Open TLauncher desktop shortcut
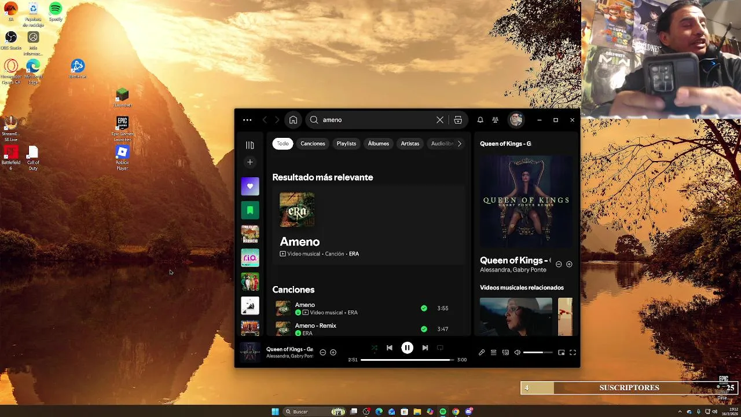Viewport: 741px width, 417px height. tap(122, 97)
